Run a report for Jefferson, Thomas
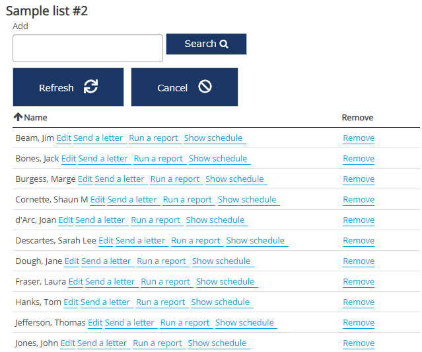This screenshot has height=352, width=422. (x=185, y=323)
